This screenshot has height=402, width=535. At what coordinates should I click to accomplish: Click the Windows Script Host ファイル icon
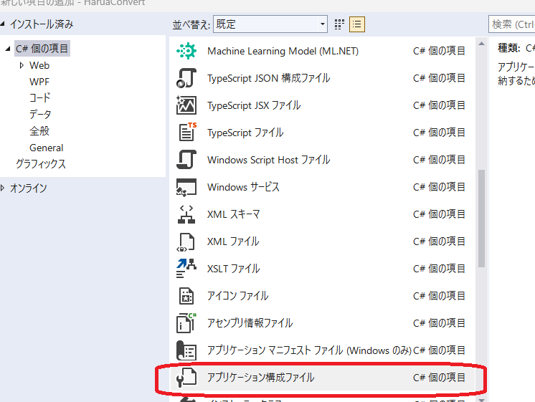click(x=186, y=159)
